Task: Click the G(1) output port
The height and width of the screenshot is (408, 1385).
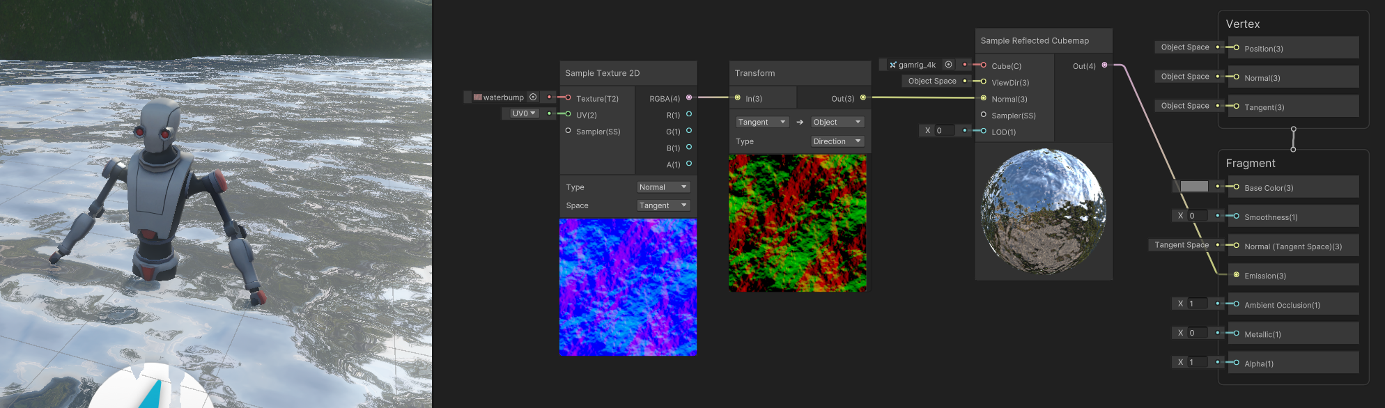Action: coord(689,130)
